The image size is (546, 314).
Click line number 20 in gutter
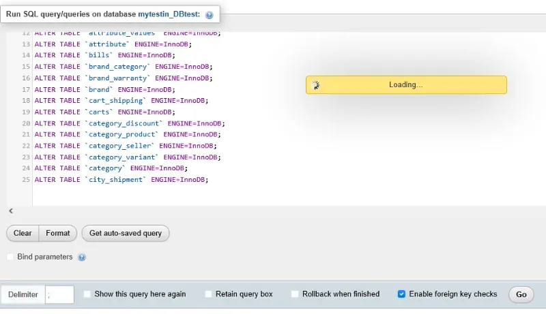26,124
